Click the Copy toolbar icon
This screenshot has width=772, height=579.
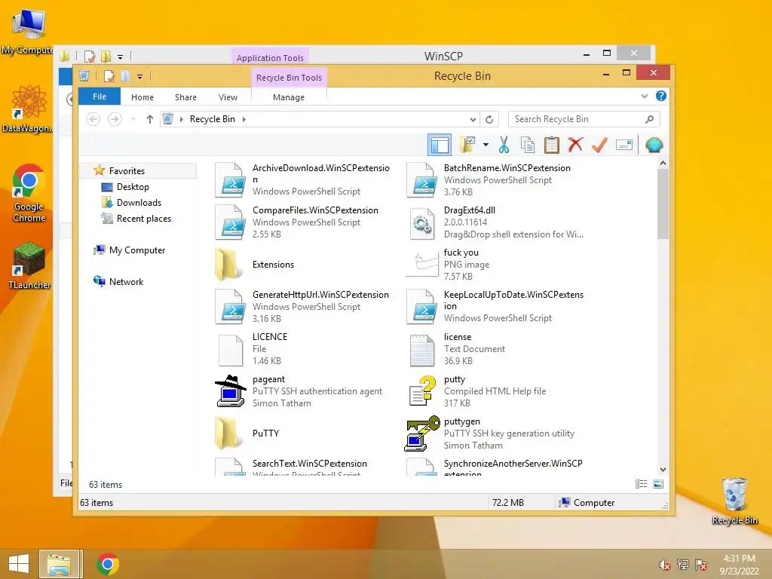527,145
